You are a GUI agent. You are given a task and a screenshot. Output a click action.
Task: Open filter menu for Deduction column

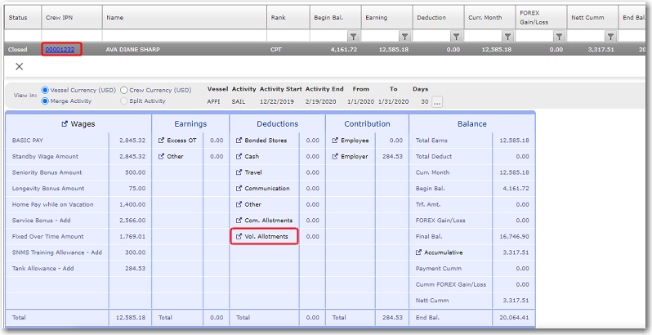coord(456,36)
